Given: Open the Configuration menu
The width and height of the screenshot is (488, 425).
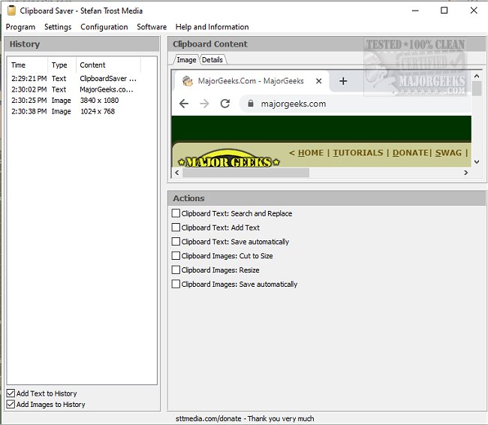Looking at the screenshot, I should tap(104, 27).
